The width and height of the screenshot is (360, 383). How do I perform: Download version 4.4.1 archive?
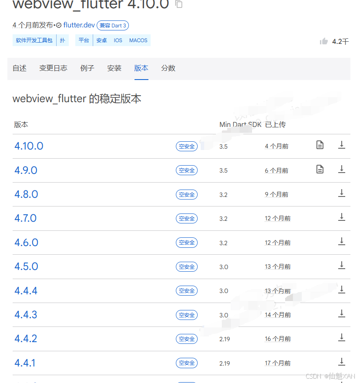(342, 362)
